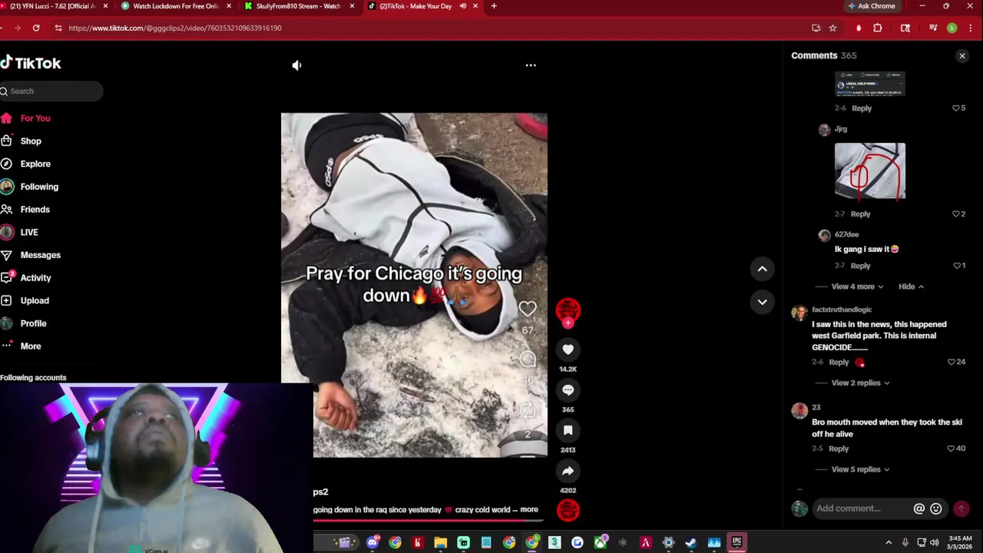The image size is (983, 553).
Task: Open Chrome three-dot menu
Action: pos(971,28)
